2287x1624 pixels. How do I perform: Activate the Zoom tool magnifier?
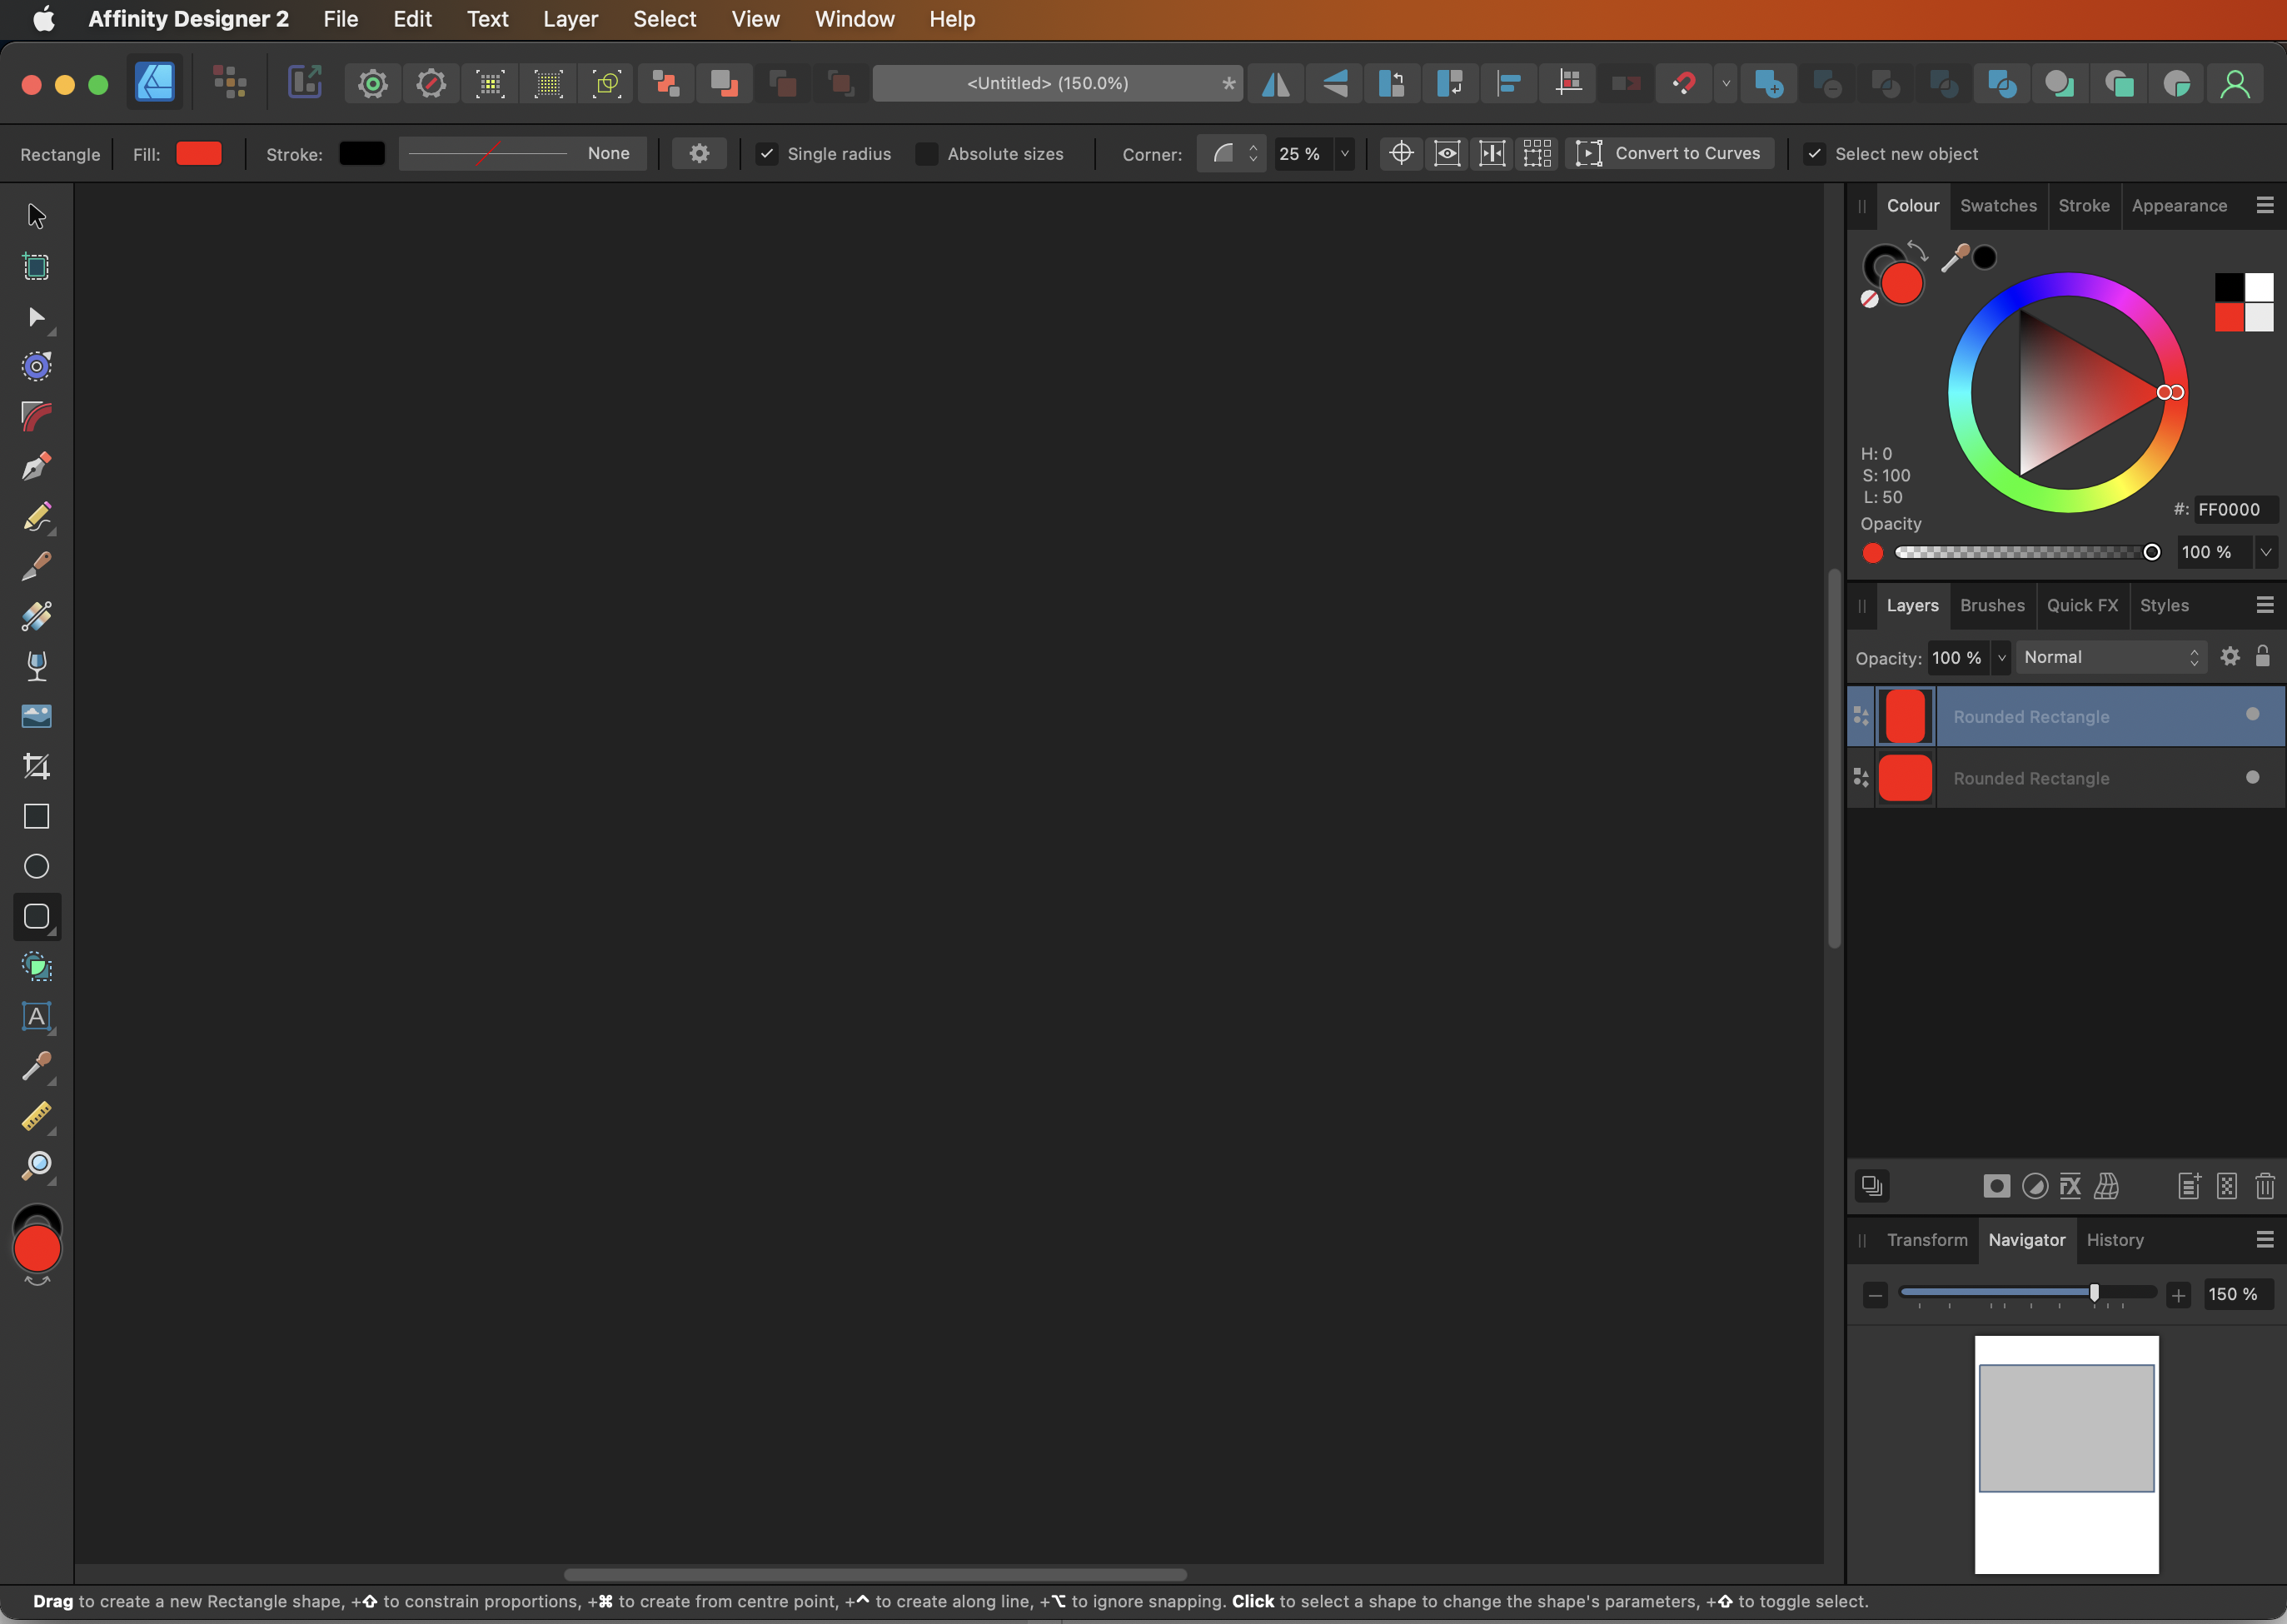36,1165
